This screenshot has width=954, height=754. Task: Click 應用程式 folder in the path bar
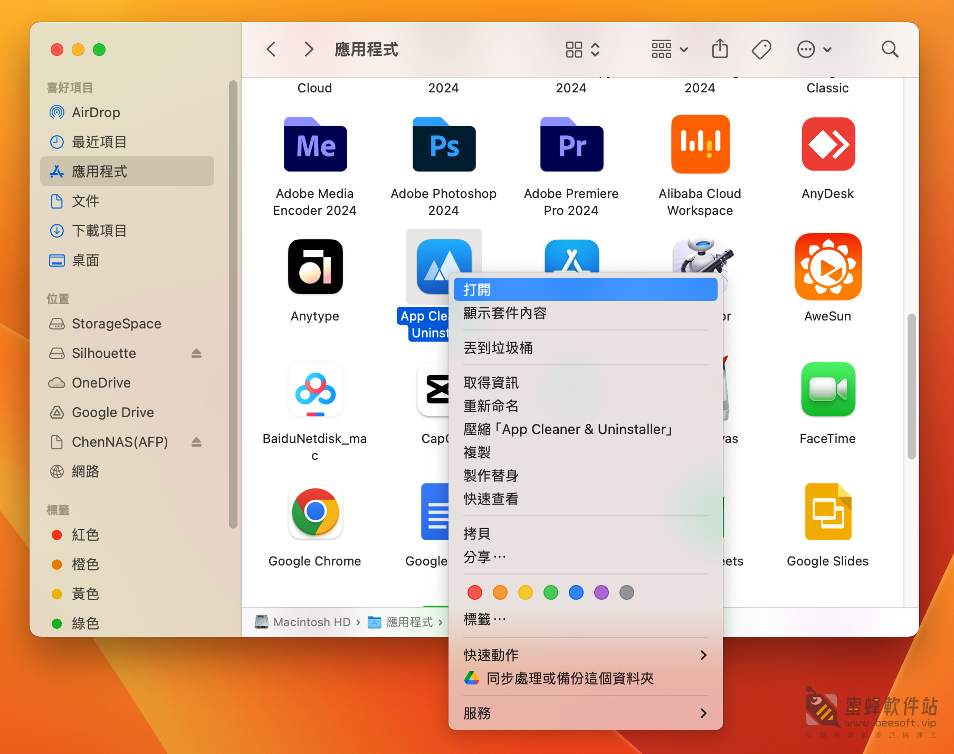[400, 622]
